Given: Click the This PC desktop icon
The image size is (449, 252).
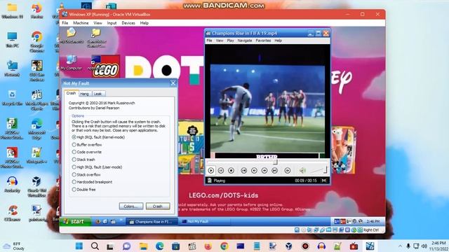Looking at the screenshot, I should [x=13, y=39].
